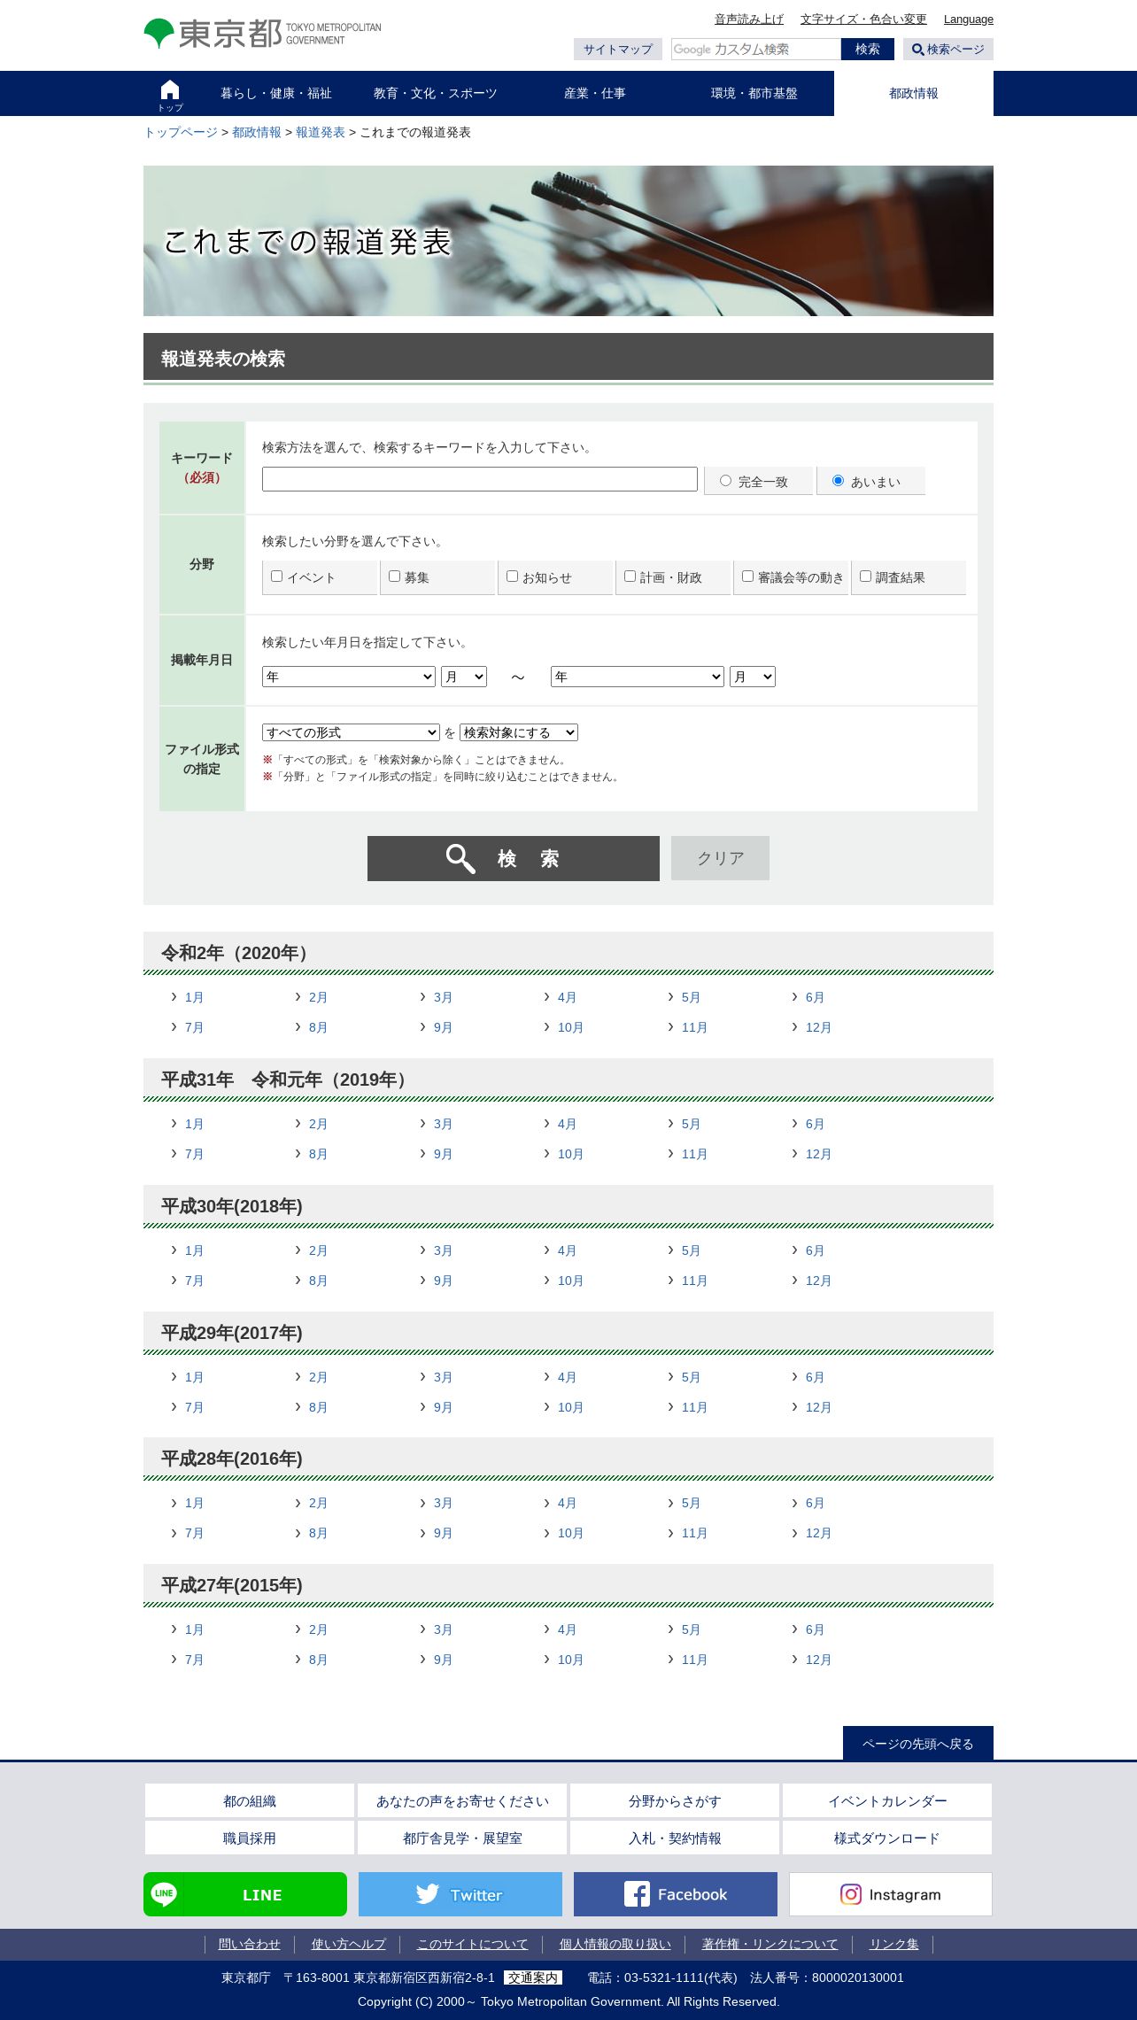Click 個人情報の取り扱い footer link
1137x2020 pixels.
[x=615, y=1944]
